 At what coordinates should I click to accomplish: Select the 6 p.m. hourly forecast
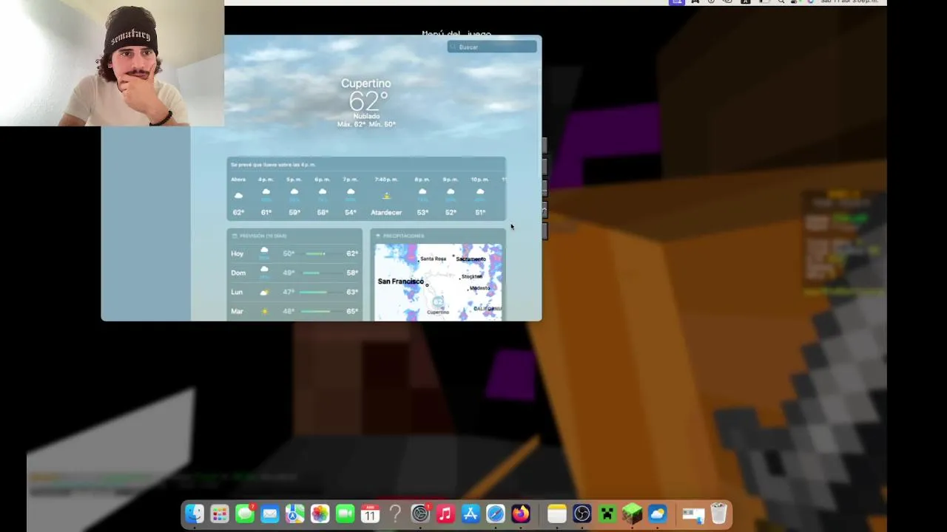(x=323, y=197)
